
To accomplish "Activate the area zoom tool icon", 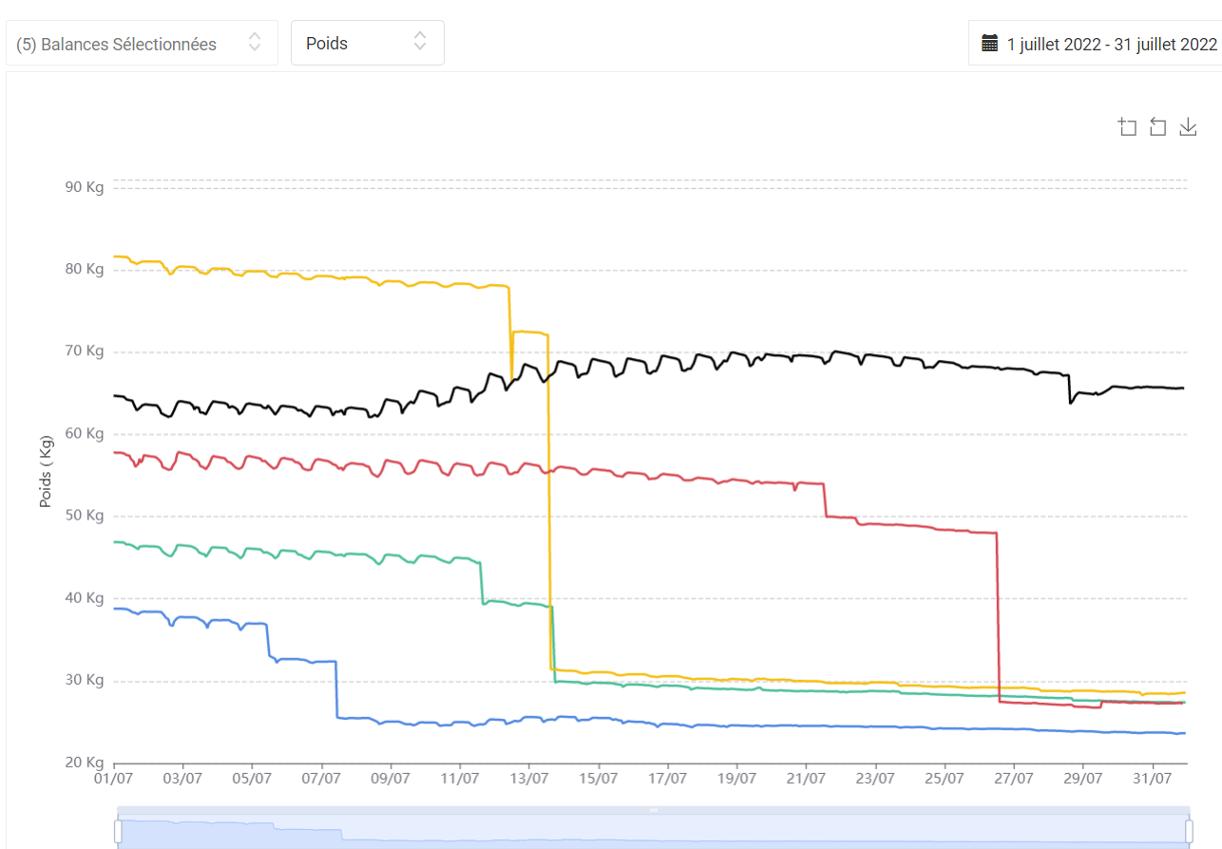I will coord(1128,127).
